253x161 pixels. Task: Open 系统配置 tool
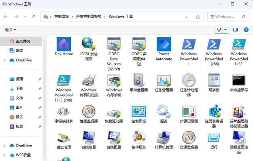[x=114, y=137]
